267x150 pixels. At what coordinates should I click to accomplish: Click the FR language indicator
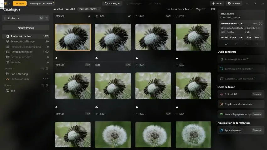[x=2, y=3]
